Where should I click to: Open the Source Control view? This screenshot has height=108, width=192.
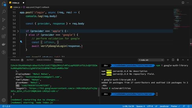click(4, 20)
